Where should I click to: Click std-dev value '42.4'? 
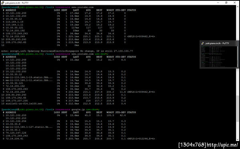[123, 115]
